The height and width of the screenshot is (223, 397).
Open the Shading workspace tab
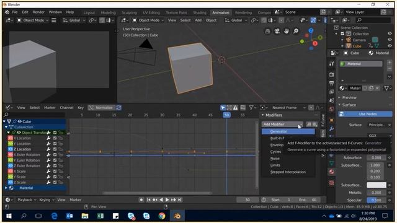coord(200,12)
